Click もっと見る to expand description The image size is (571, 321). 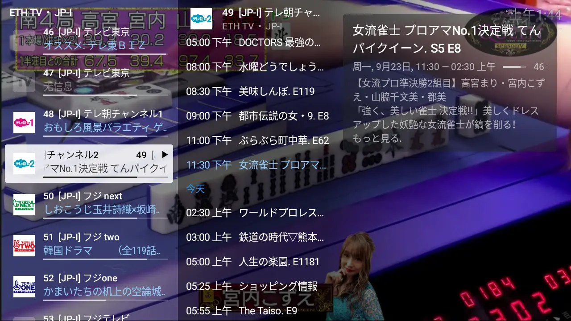[x=377, y=139]
